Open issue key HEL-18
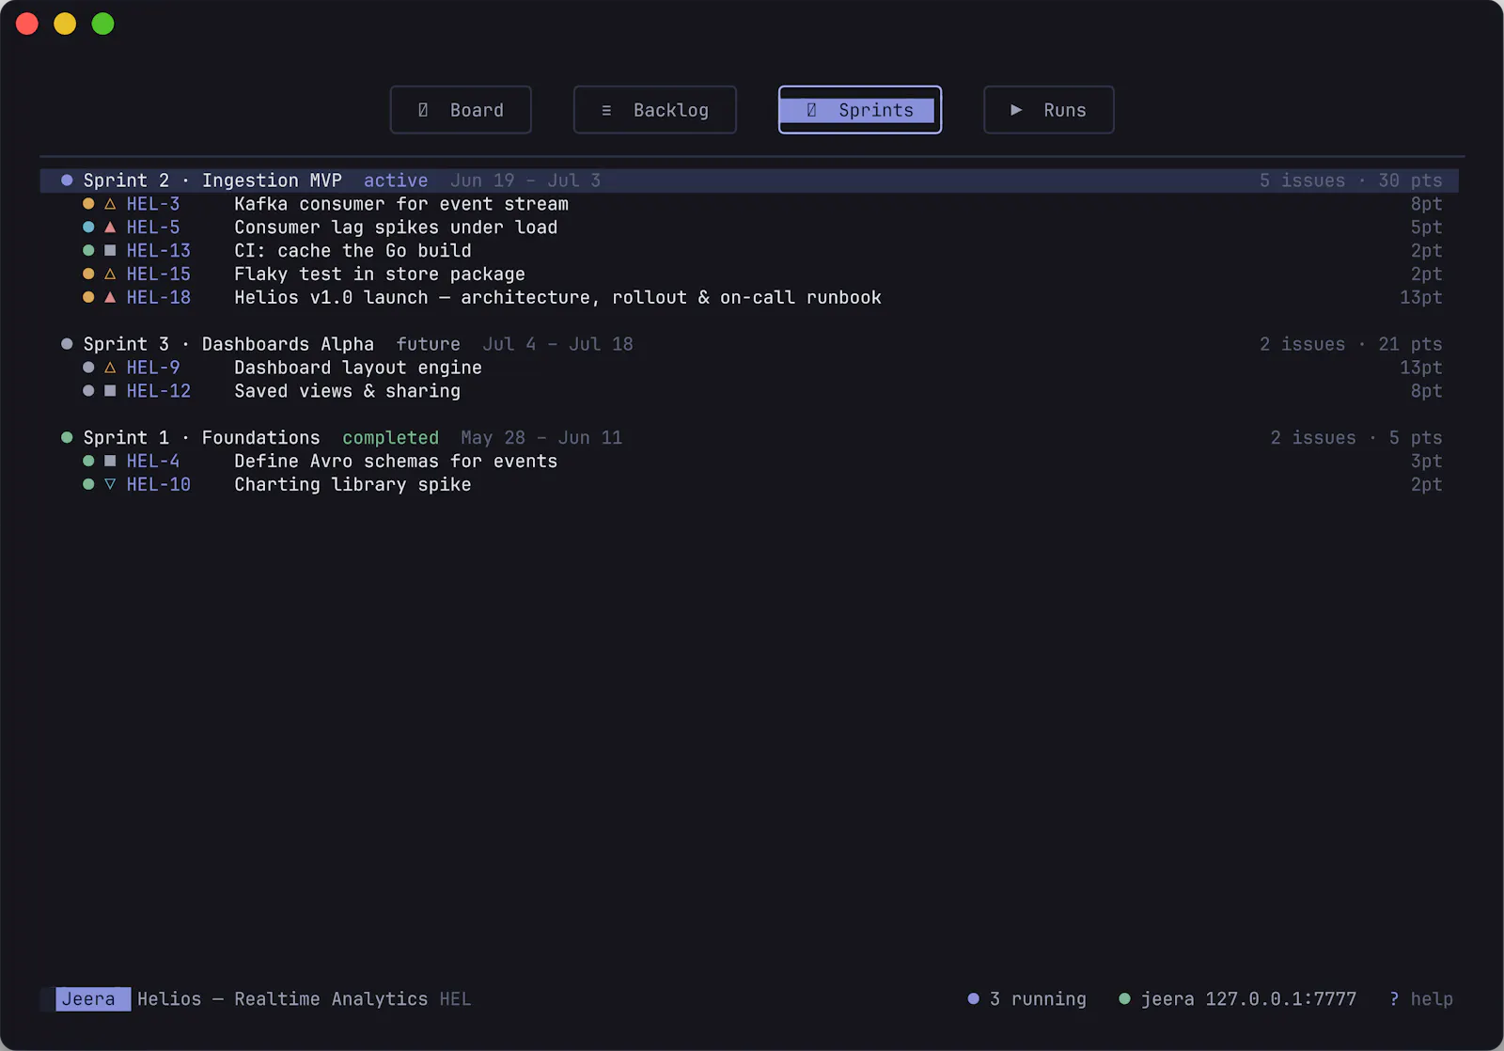 (x=159, y=297)
